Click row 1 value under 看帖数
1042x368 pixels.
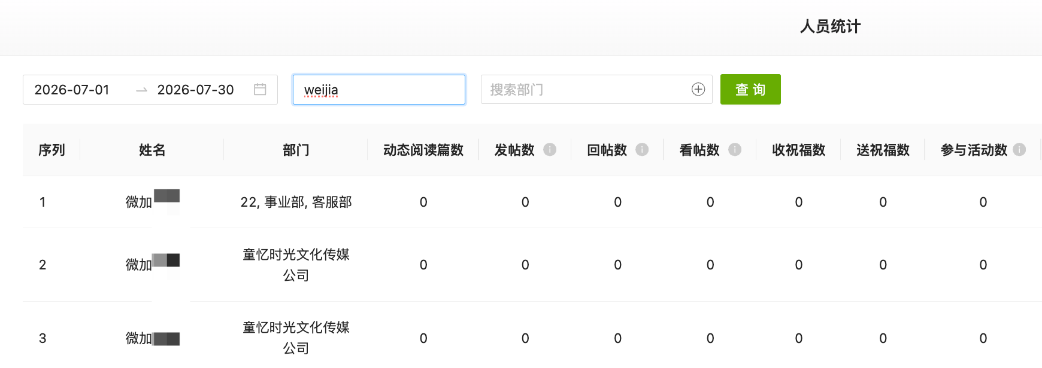coord(710,202)
